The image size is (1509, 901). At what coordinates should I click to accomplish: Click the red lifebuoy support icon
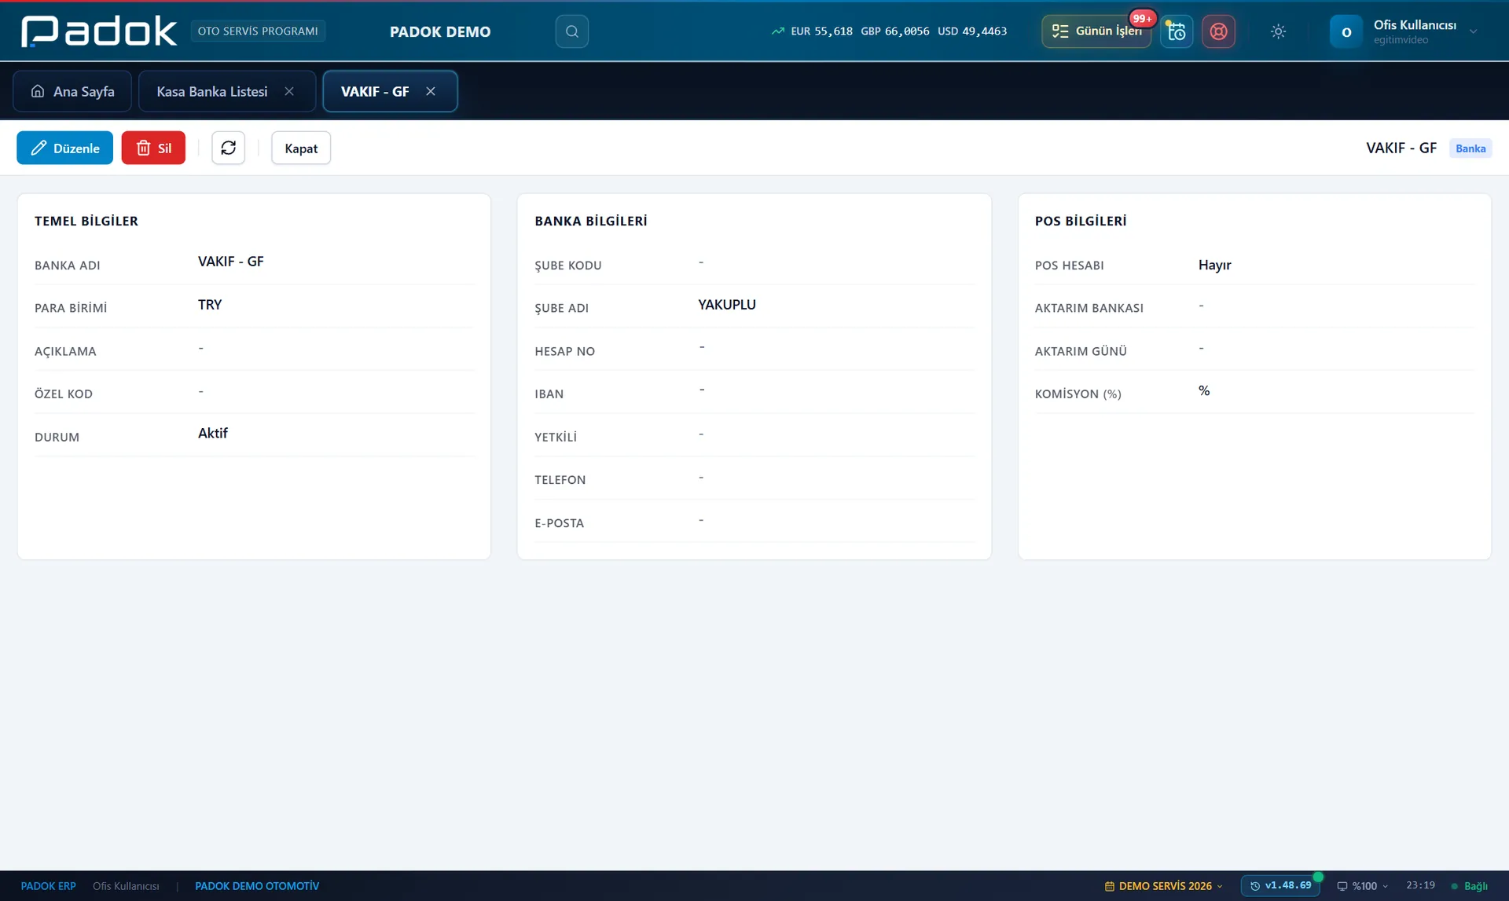pyautogui.click(x=1218, y=31)
